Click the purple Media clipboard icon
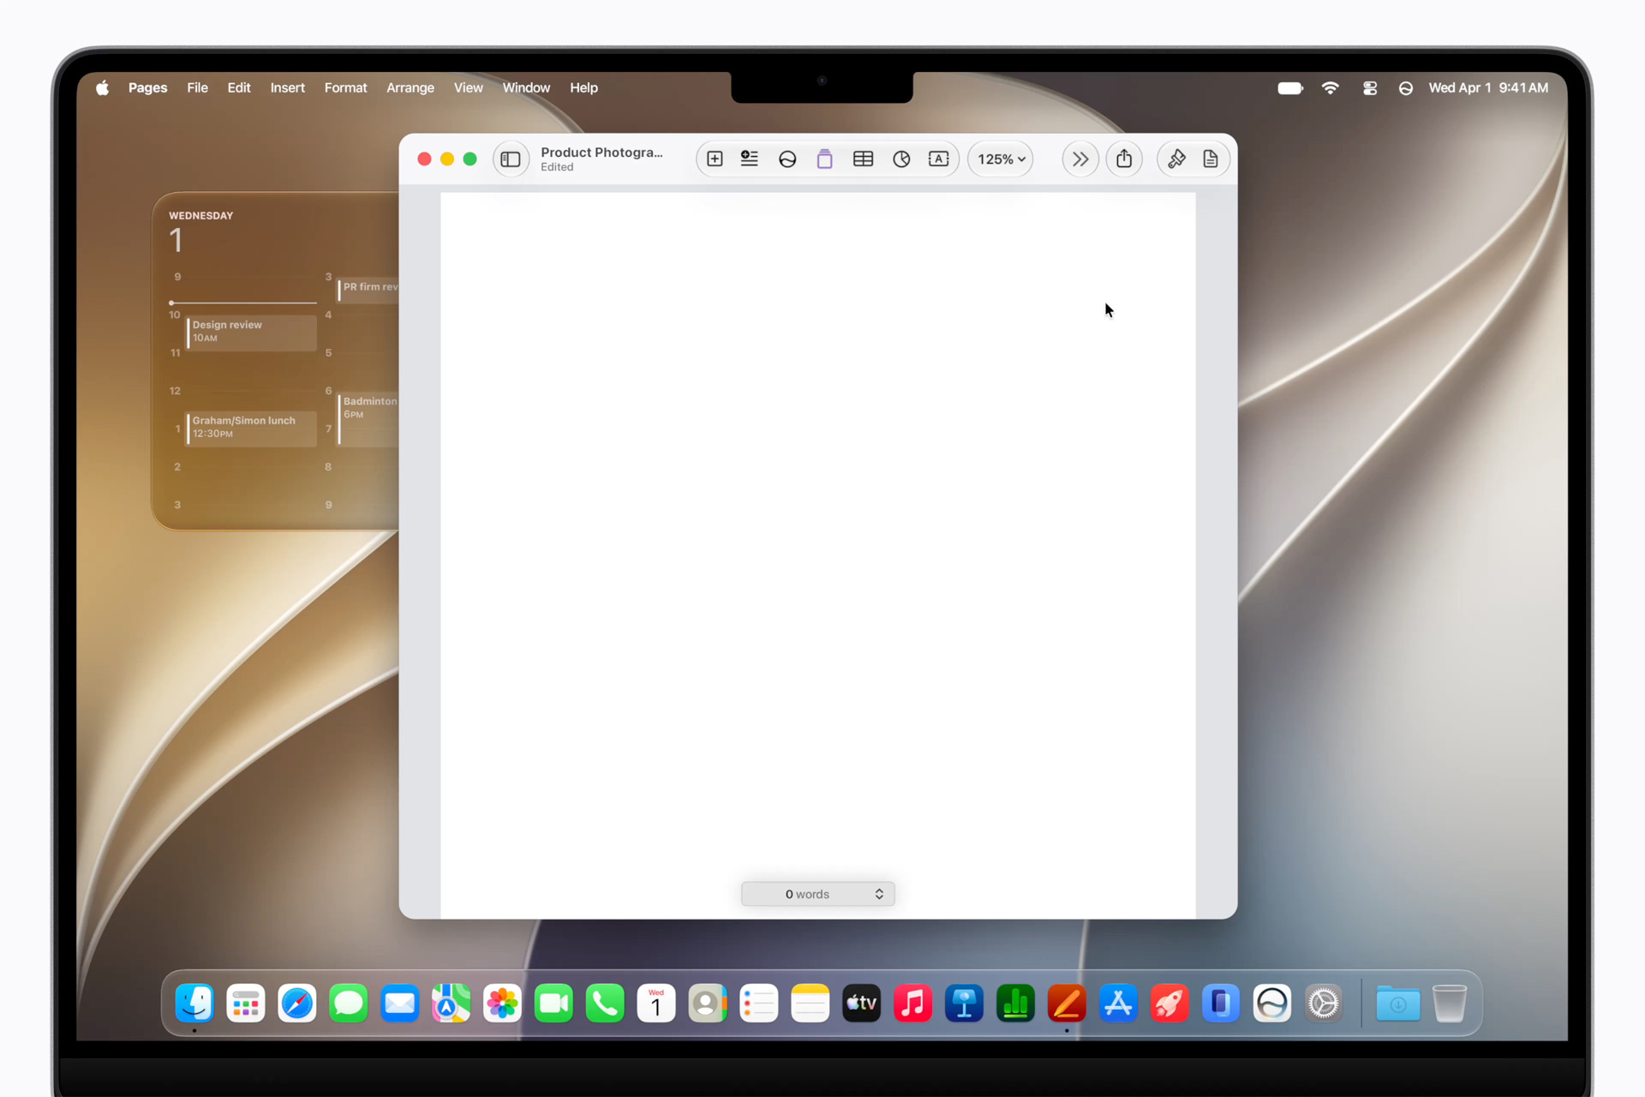Viewport: 1645px width, 1097px height. (x=824, y=159)
